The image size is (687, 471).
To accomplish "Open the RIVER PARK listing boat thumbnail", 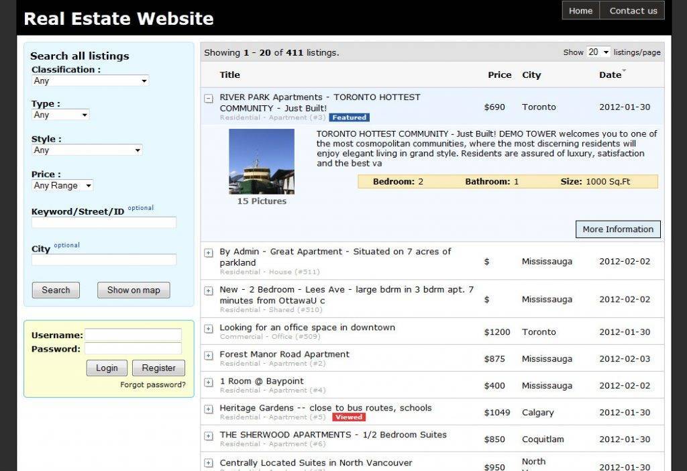I will coord(262,161).
